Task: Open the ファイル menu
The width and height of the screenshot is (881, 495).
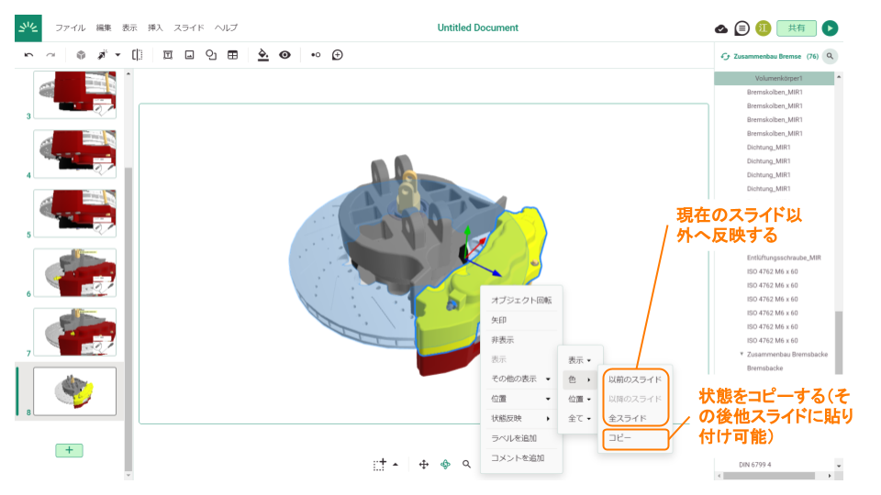Action: tap(71, 27)
